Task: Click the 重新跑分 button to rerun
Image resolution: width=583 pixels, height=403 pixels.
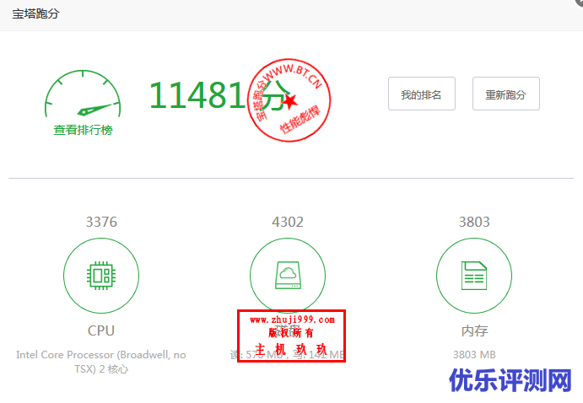Action: click(505, 94)
